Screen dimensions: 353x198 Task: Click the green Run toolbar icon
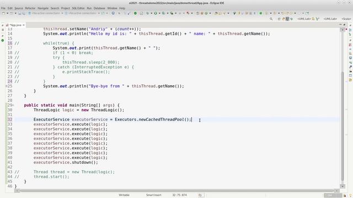156,13
